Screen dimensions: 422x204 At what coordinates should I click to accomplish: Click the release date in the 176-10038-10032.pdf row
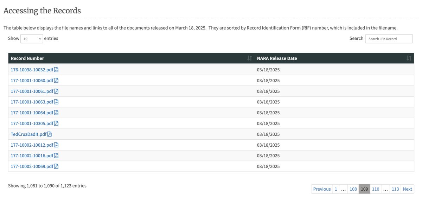coord(268,70)
